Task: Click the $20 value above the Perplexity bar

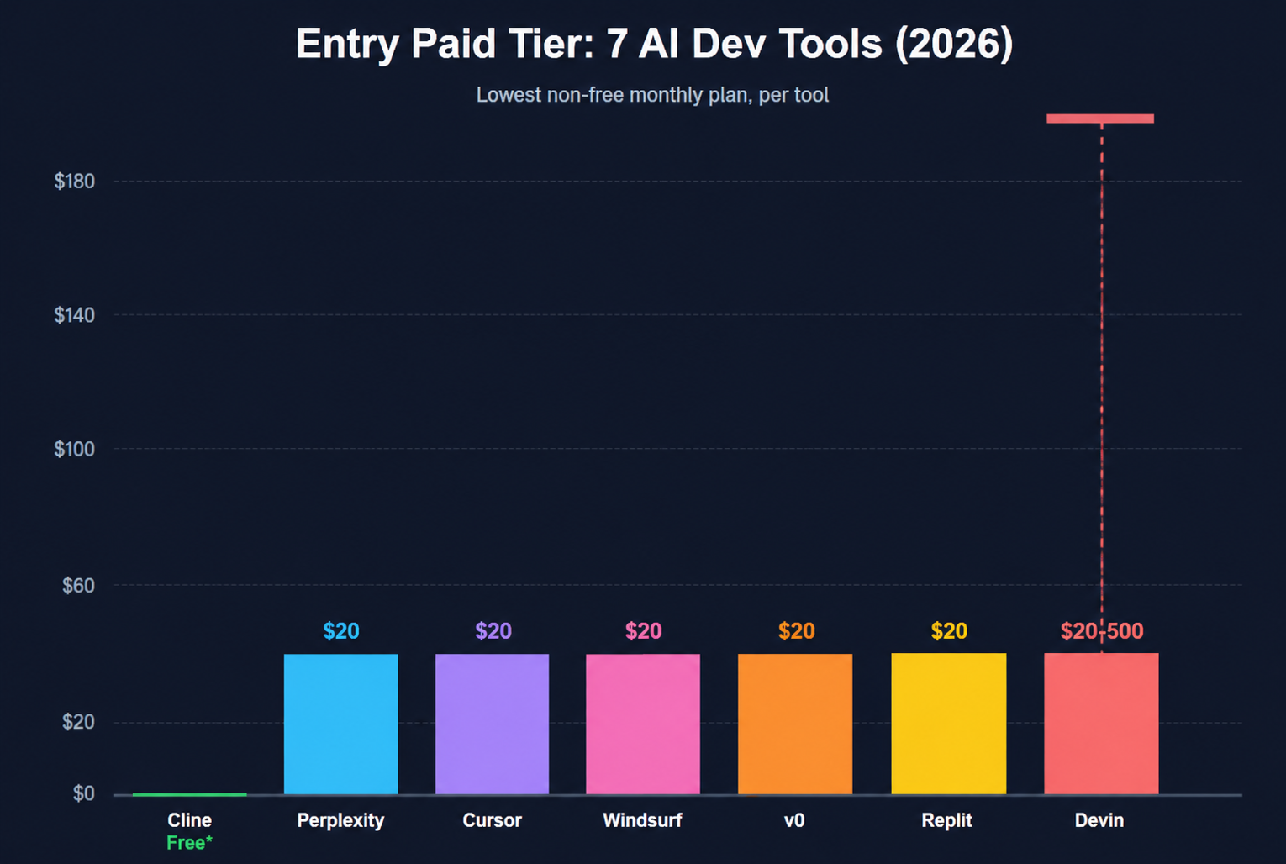Action: 341,631
